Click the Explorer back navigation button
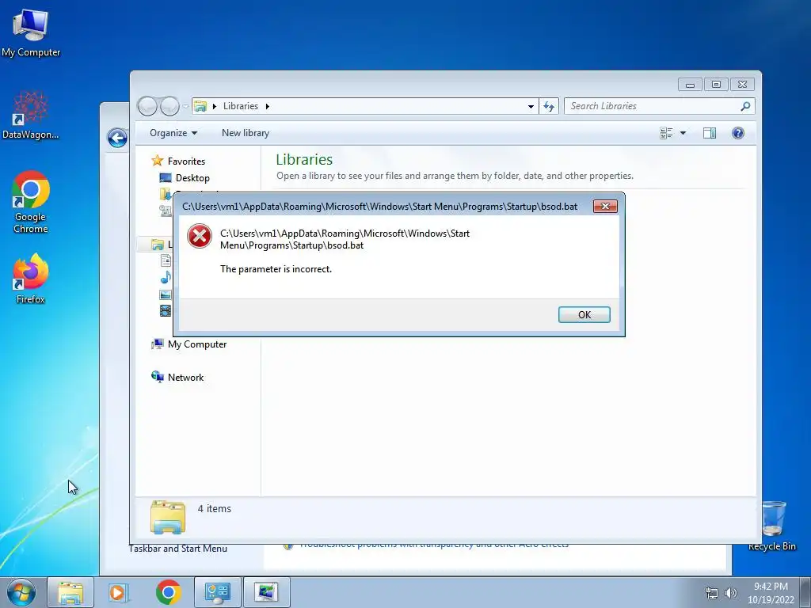The image size is (811, 608). [x=147, y=106]
